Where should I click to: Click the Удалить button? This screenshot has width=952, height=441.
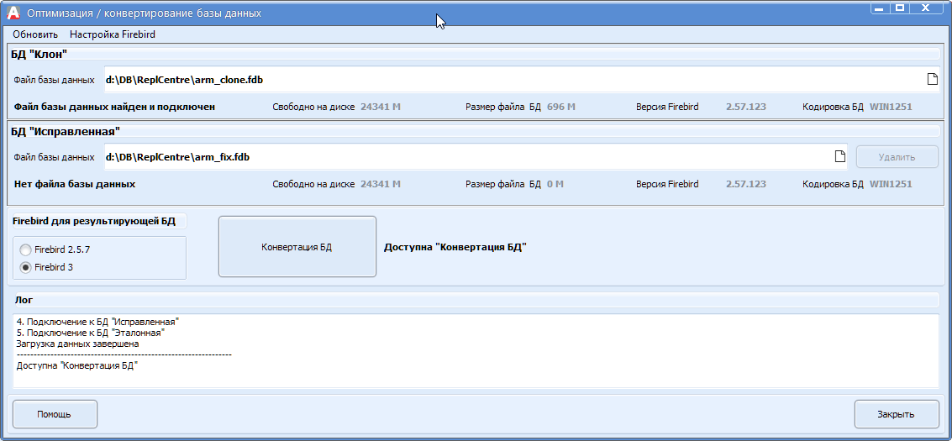click(897, 157)
